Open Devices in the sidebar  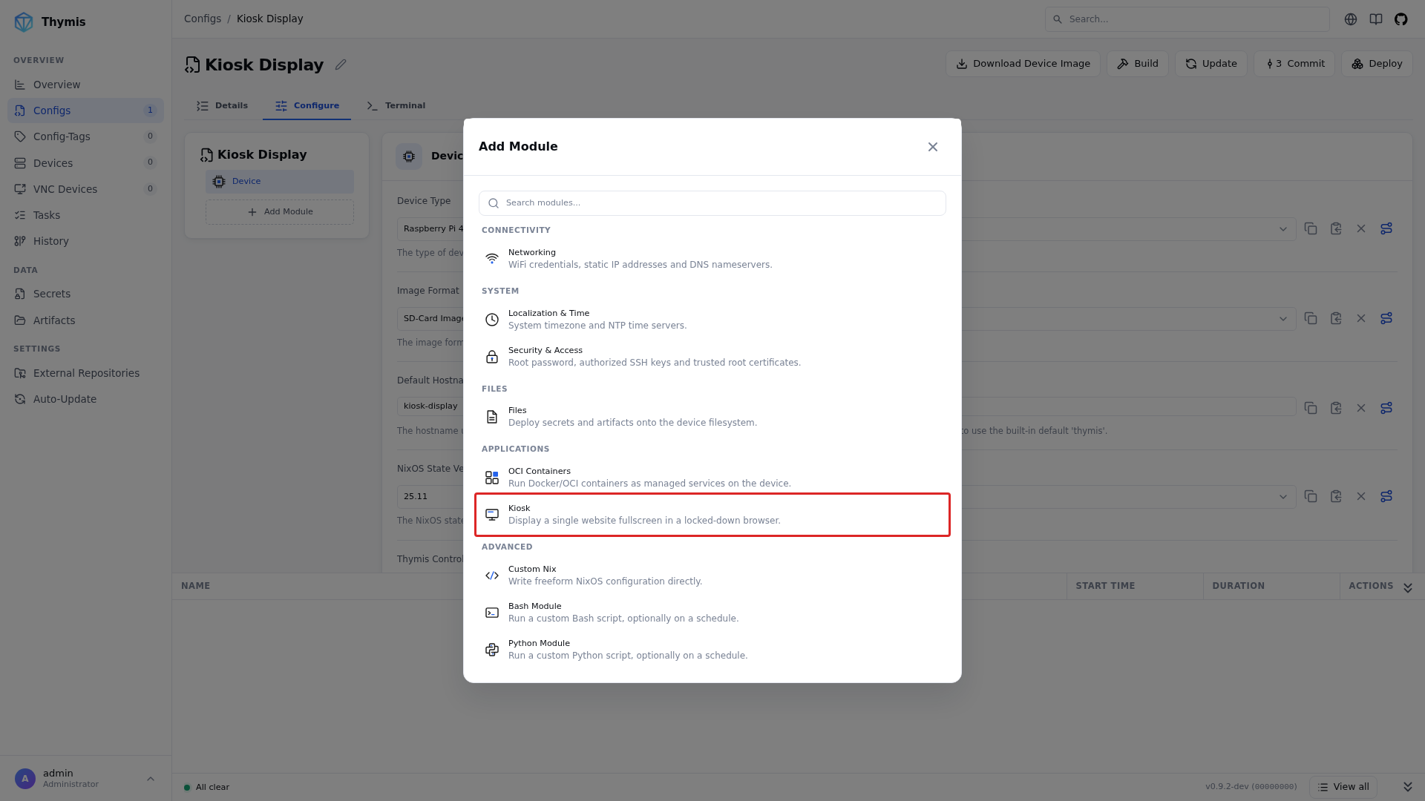point(85,163)
